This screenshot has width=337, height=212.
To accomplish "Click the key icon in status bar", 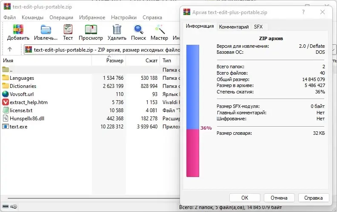I will pos(14,206).
